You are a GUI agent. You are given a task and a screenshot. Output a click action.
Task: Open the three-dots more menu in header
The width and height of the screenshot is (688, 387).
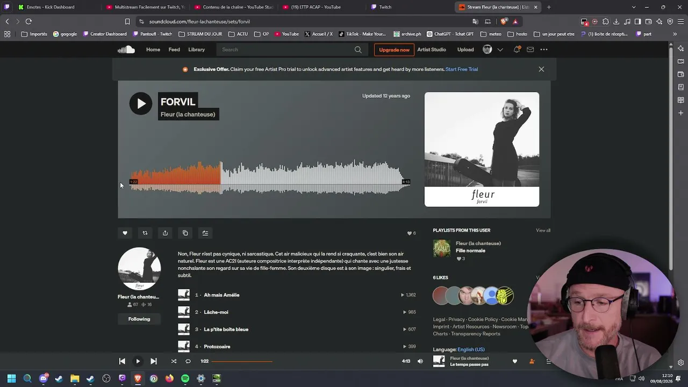(x=544, y=49)
